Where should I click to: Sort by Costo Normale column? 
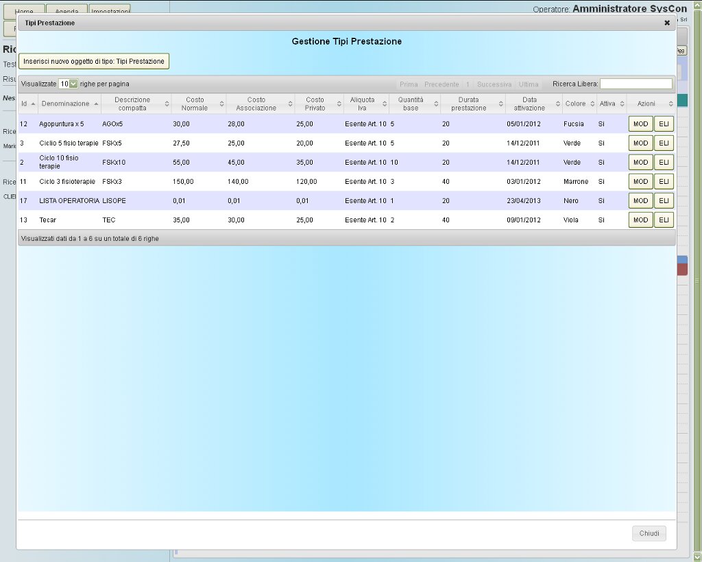pos(199,104)
